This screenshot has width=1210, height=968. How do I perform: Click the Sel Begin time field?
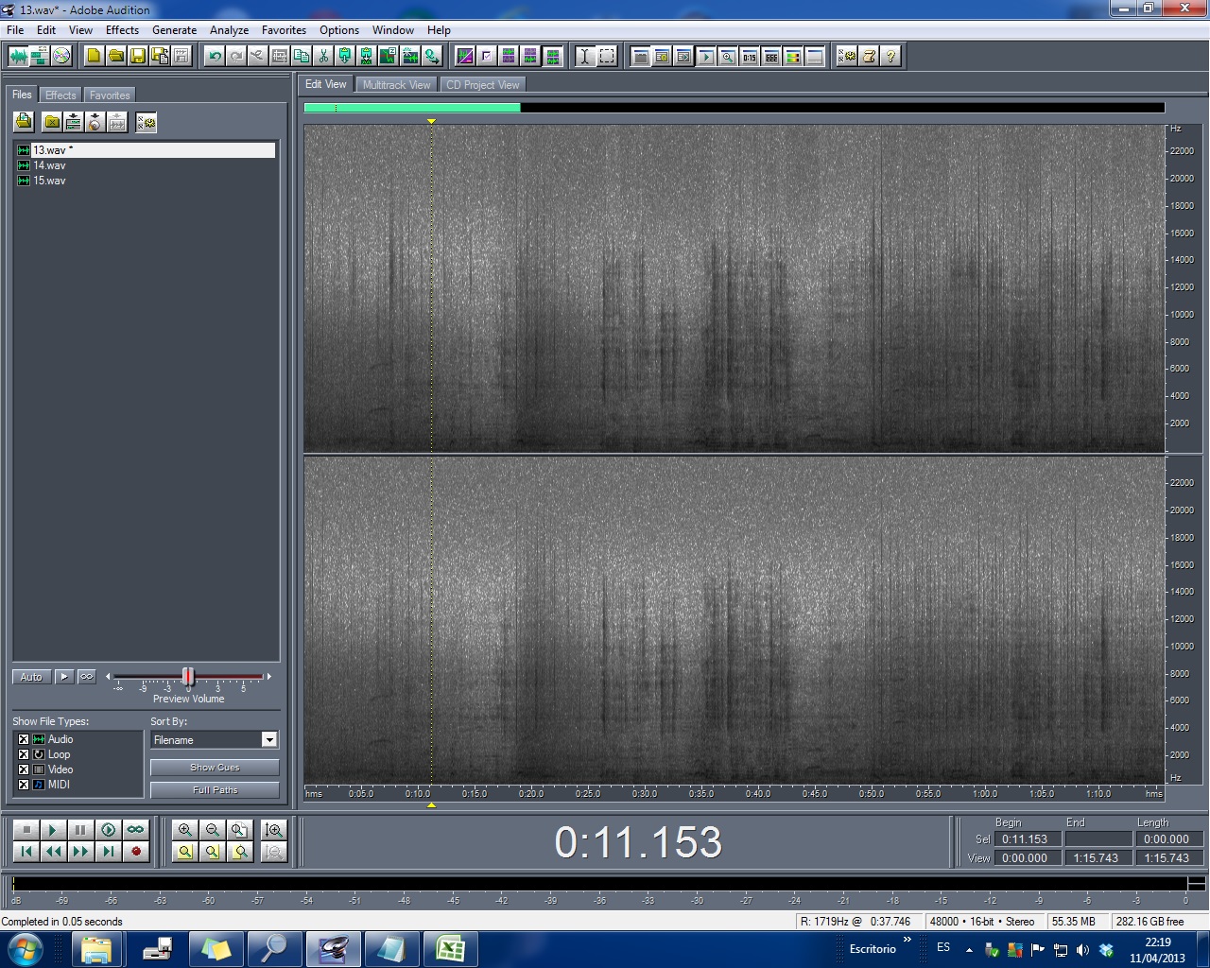pyautogui.click(x=1027, y=839)
